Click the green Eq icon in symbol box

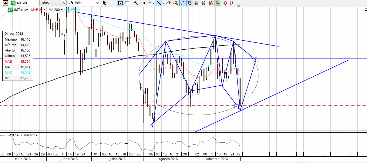[12, 3]
